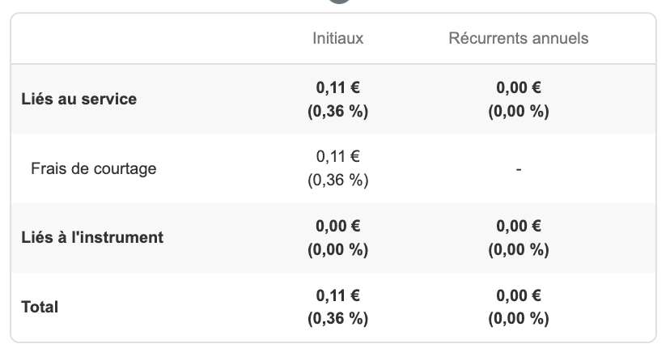The width and height of the screenshot is (670, 361).
Task: Click the Total initial euro amount
Action: pyautogui.click(x=337, y=295)
